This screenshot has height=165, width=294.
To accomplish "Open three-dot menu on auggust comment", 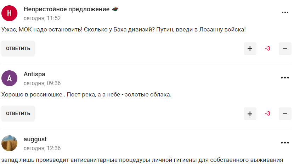I will 285,142.
